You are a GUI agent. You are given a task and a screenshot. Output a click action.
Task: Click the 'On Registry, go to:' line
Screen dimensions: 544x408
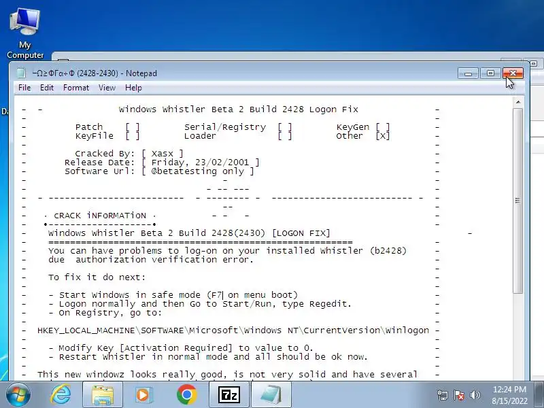pos(105,313)
